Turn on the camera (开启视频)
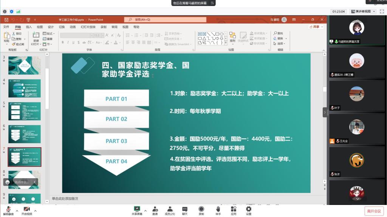 (26, 209)
